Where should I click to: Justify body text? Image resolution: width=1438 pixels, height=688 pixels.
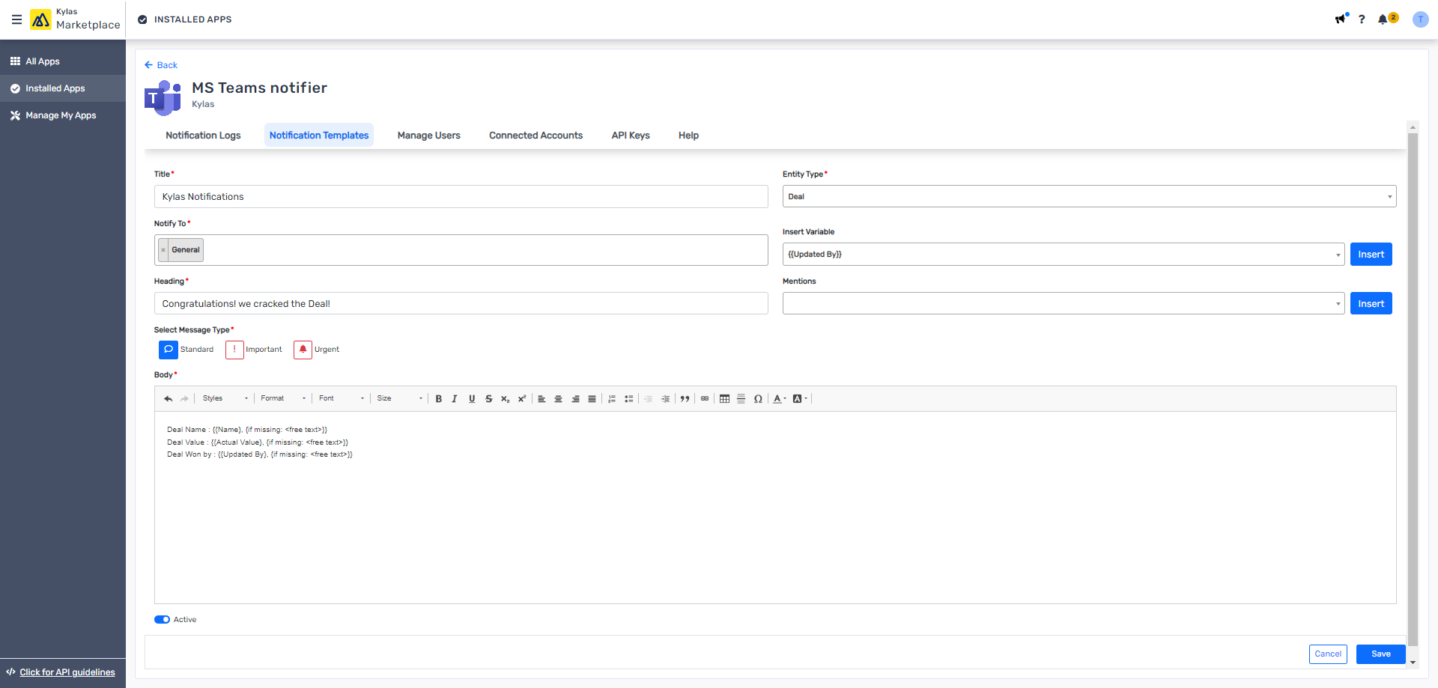point(592,399)
